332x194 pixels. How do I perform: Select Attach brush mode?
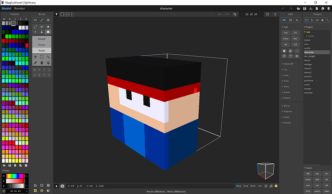42,38
